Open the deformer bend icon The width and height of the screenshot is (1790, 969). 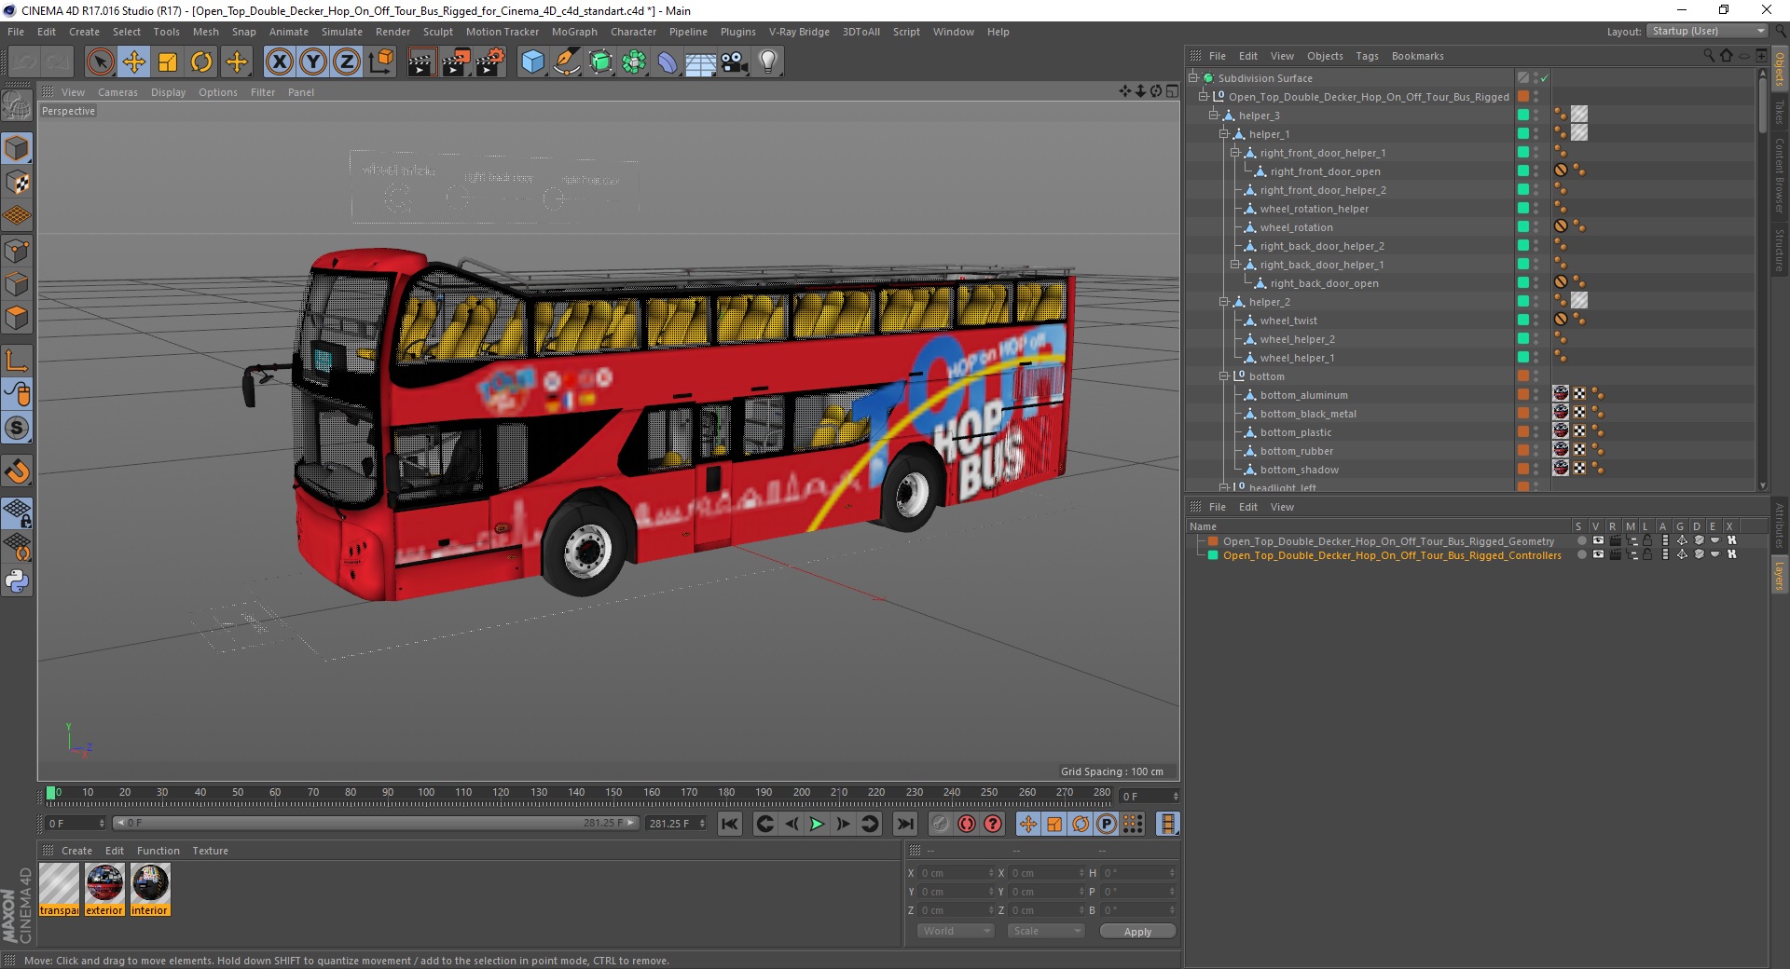(668, 62)
